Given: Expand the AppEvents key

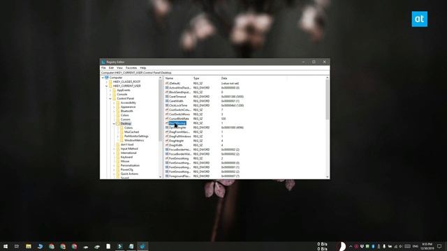Looking at the screenshot, I should pyautogui.click(x=110, y=90).
